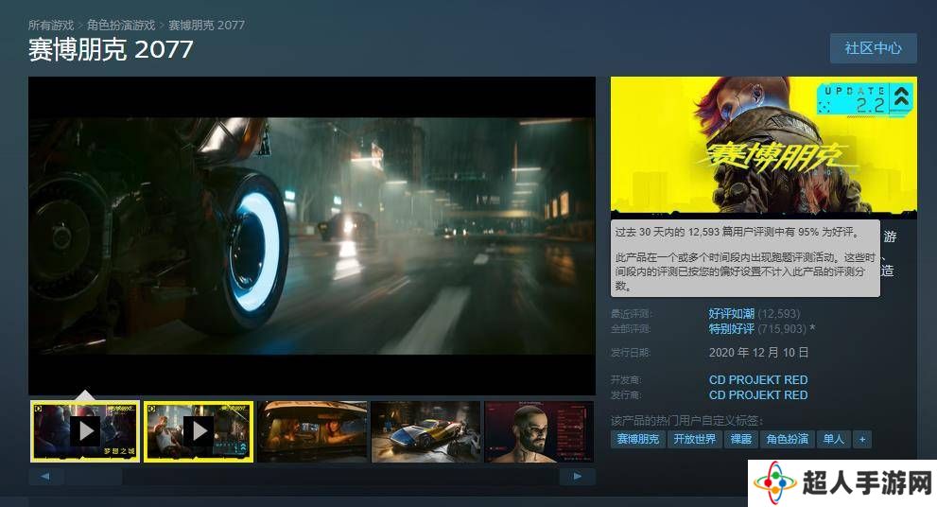Screen dimensions: 937x507
Task: Click the right arrow of thumbnail scroller
Action: (x=578, y=477)
